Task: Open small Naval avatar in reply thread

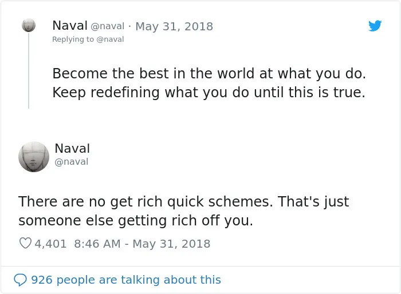Action: (29, 25)
